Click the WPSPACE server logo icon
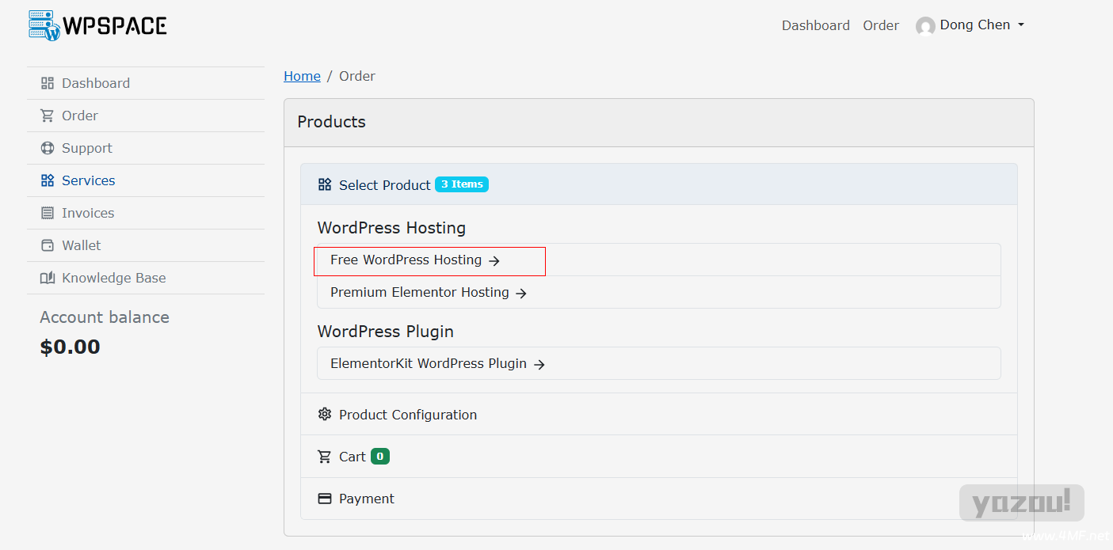The width and height of the screenshot is (1113, 550). click(x=44, y=25)
